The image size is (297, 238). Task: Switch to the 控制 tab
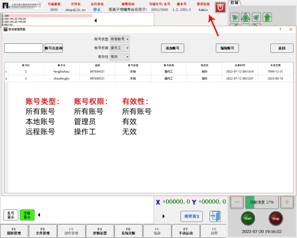[x=234, y=3]
